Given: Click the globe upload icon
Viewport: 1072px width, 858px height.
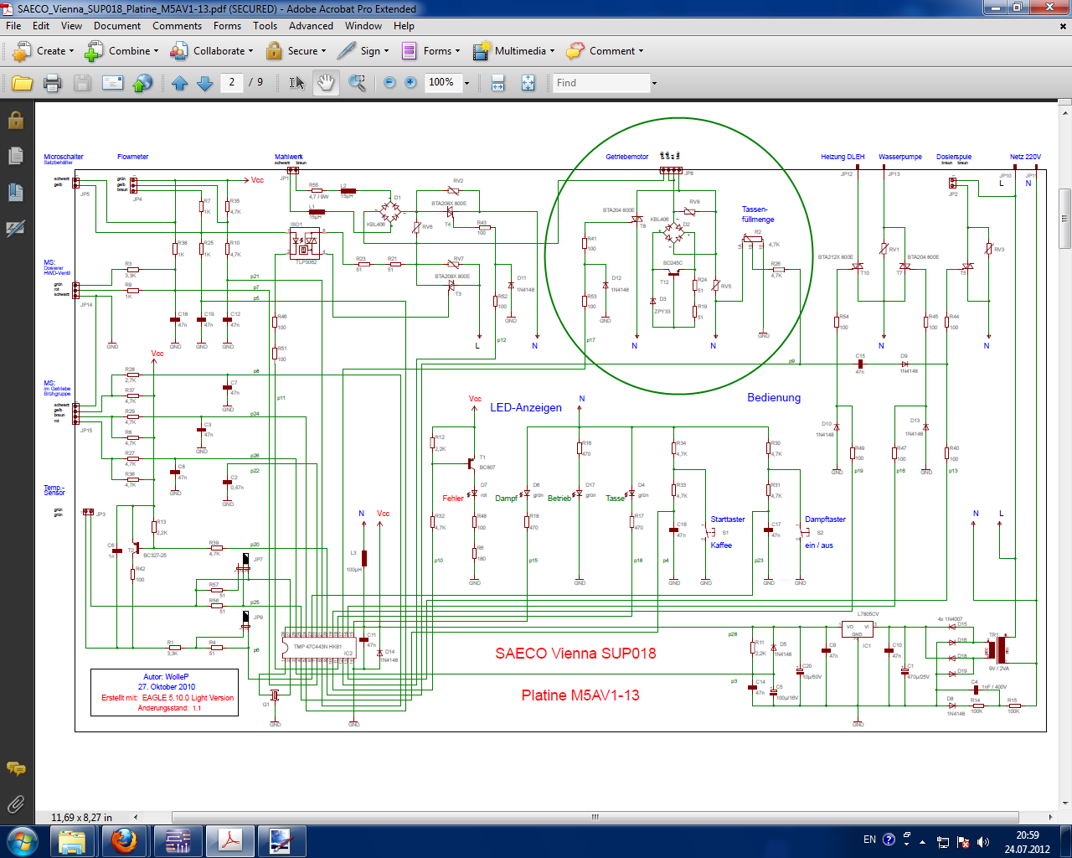Looking at the screenshot, I should tap(143, 83).
